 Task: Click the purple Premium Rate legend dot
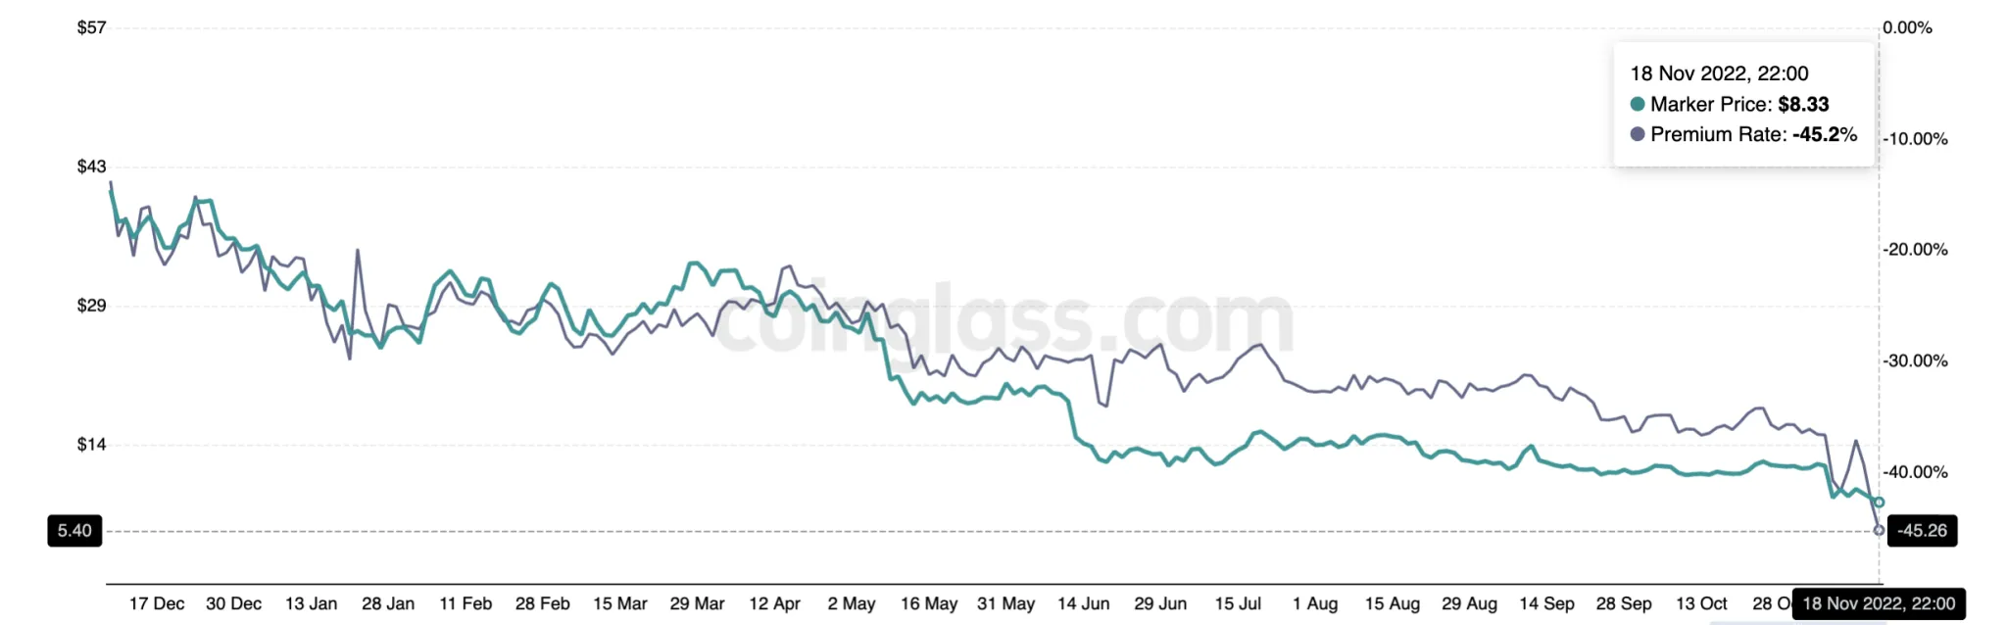point(1638,134)
